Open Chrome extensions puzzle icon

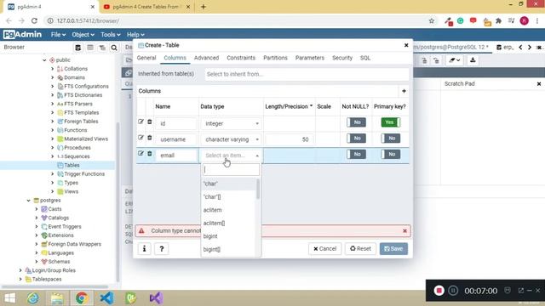[498, 20]
